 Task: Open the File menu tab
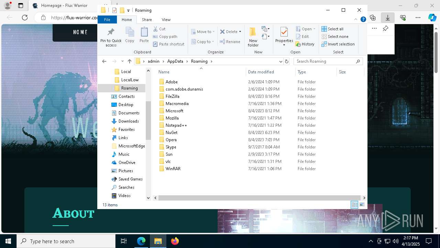tap(107, 20)
